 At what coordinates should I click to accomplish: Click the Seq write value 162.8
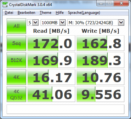click(100, 43)
